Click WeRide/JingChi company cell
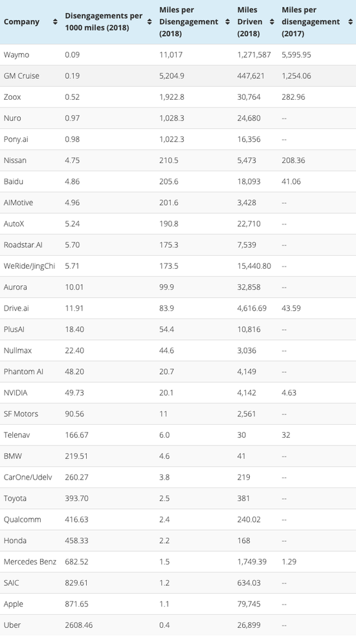Viewport: 356px width, 637px height. click(29, 266)
